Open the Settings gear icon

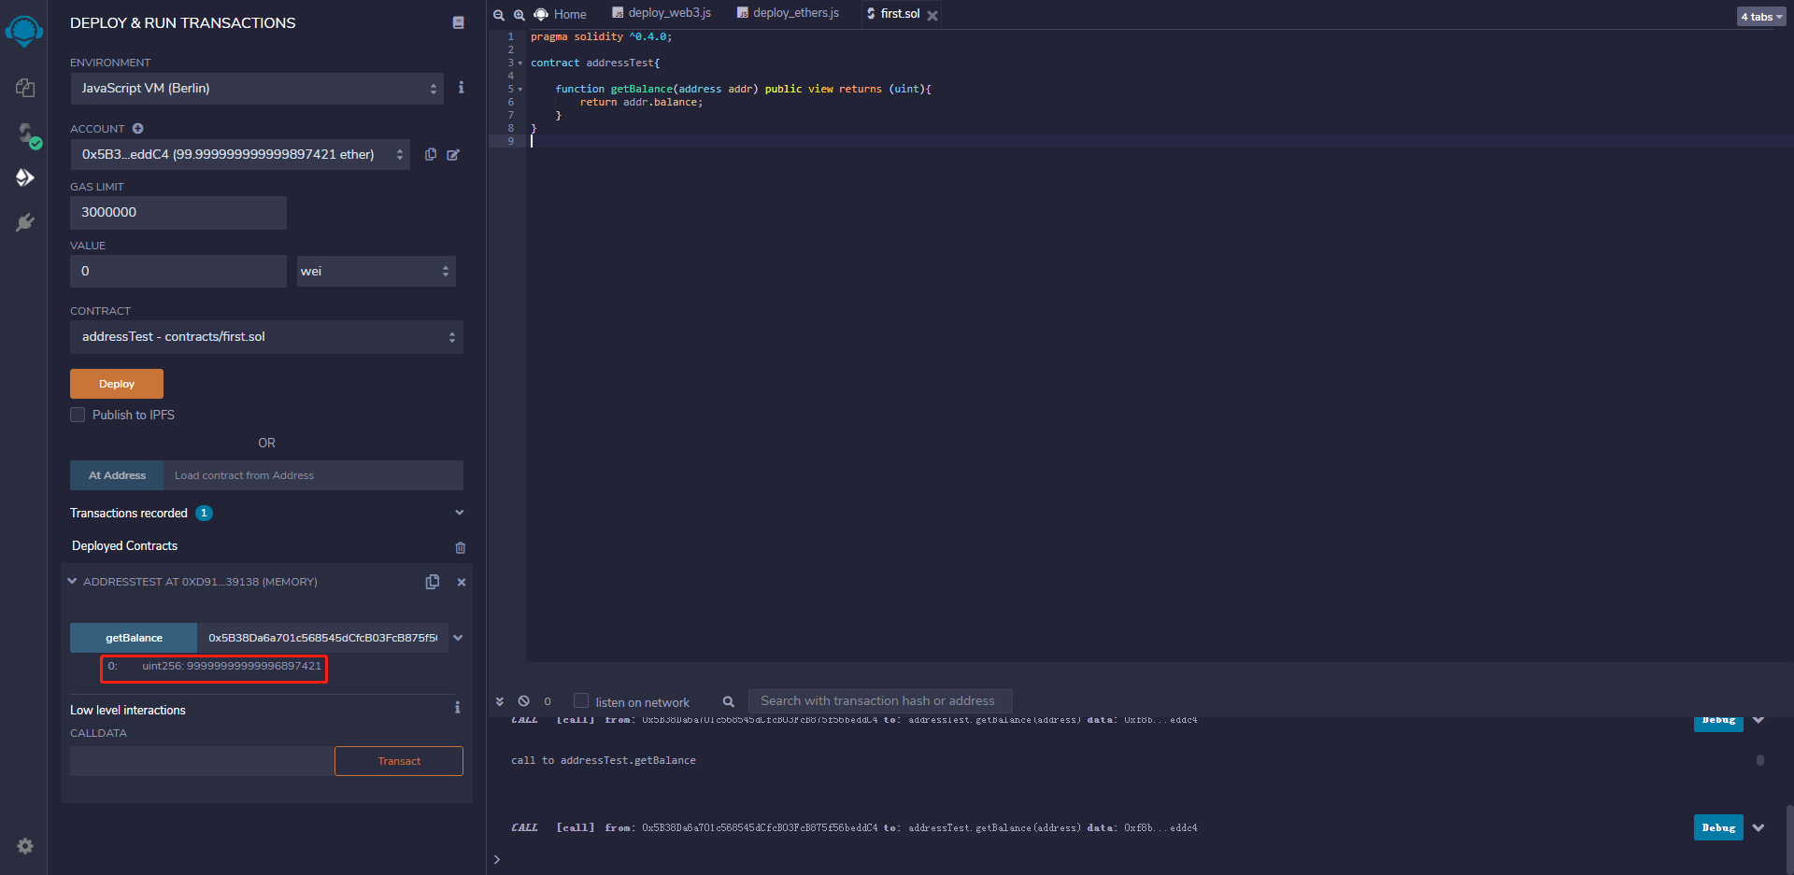25,846
